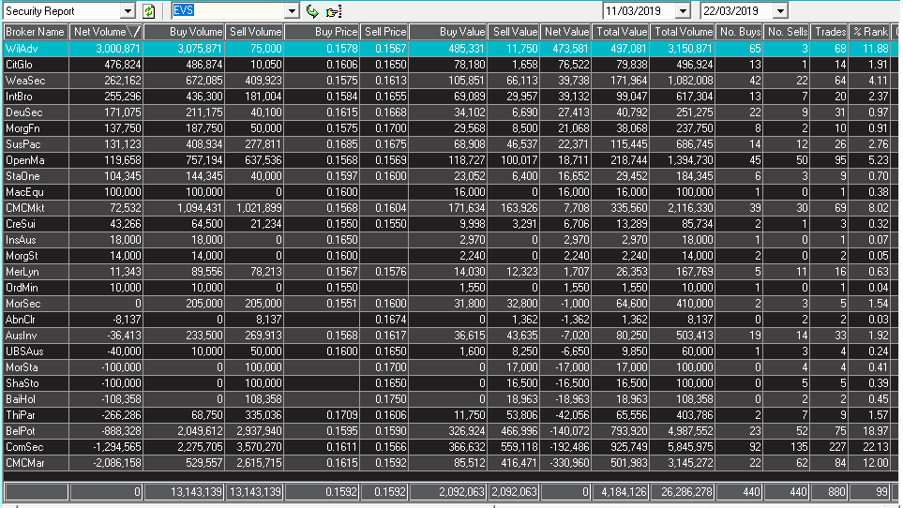Sort by Buy Price column header
The height and width of the screenshot is (508, 903).
[322, 32]
